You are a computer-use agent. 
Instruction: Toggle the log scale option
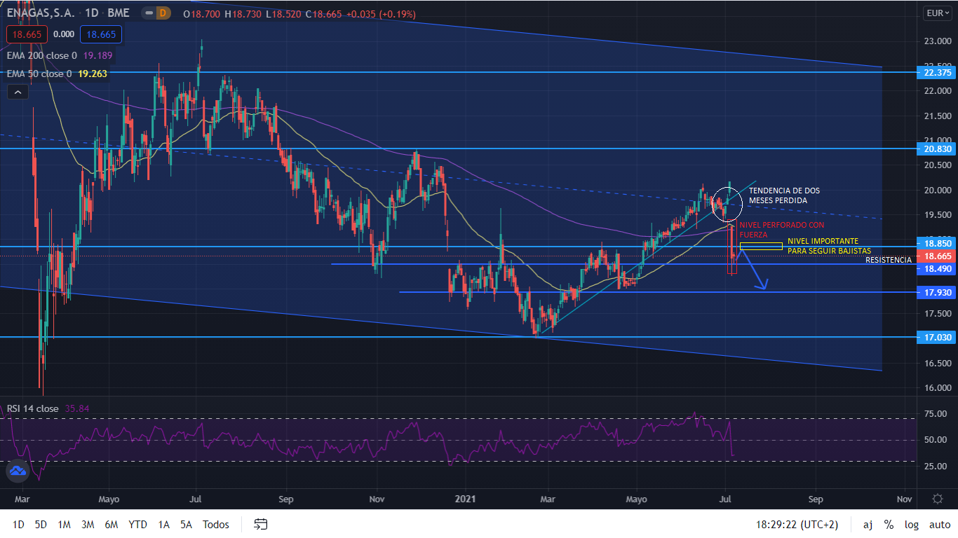pyautogui.click(x=911, y=524)
